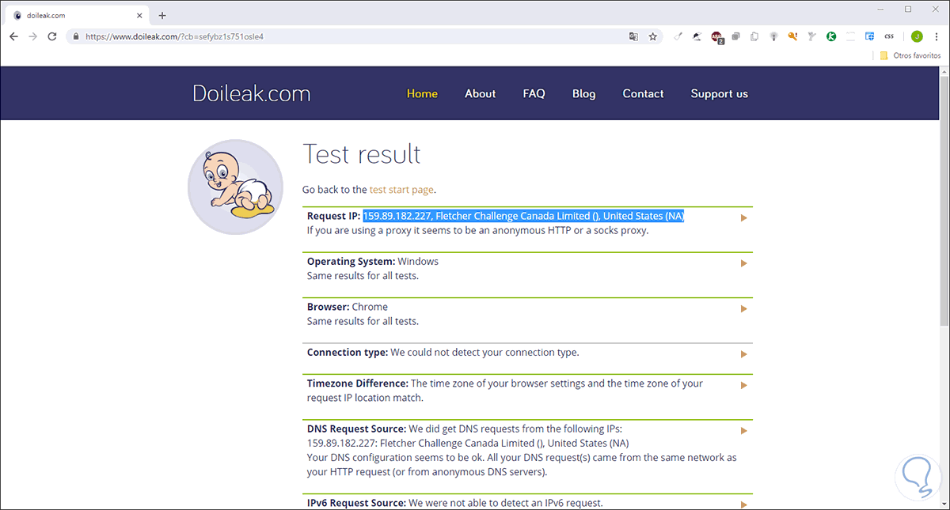Click the Test result heading
This screenshot has width=950, height=510.
click(362, 154)
